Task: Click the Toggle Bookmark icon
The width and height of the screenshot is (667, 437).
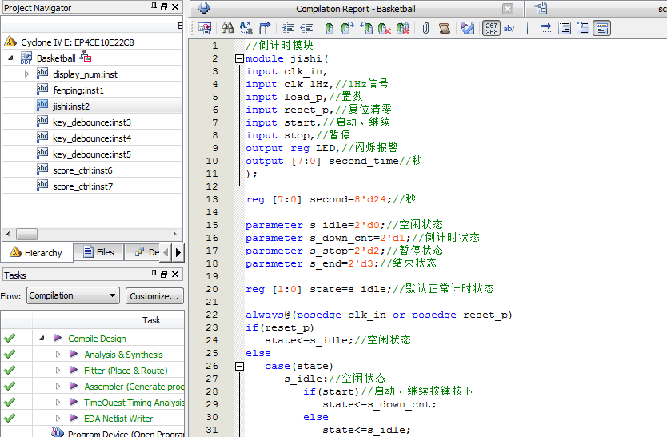Action: tap(330, 29)
